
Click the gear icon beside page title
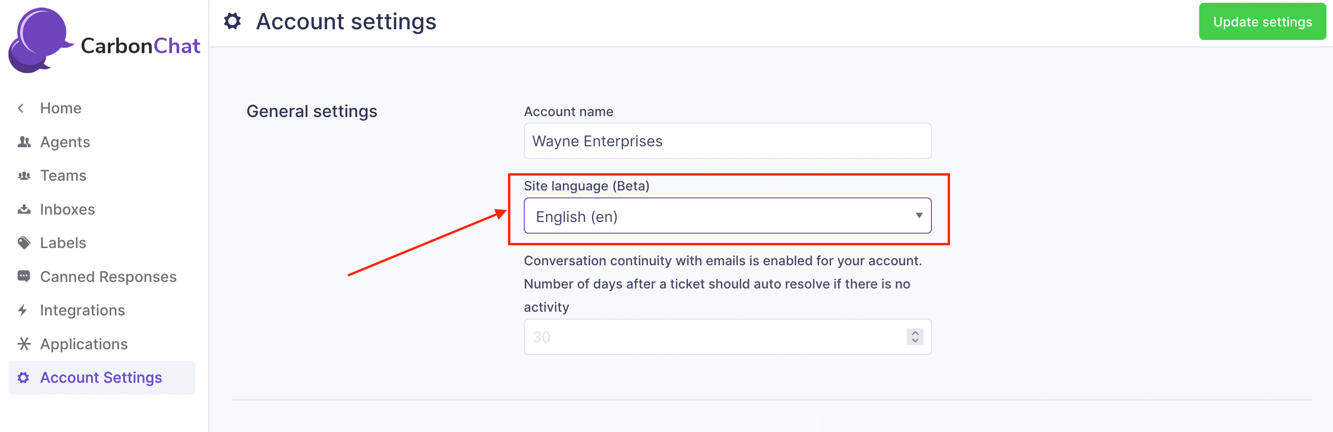[232, 22]
